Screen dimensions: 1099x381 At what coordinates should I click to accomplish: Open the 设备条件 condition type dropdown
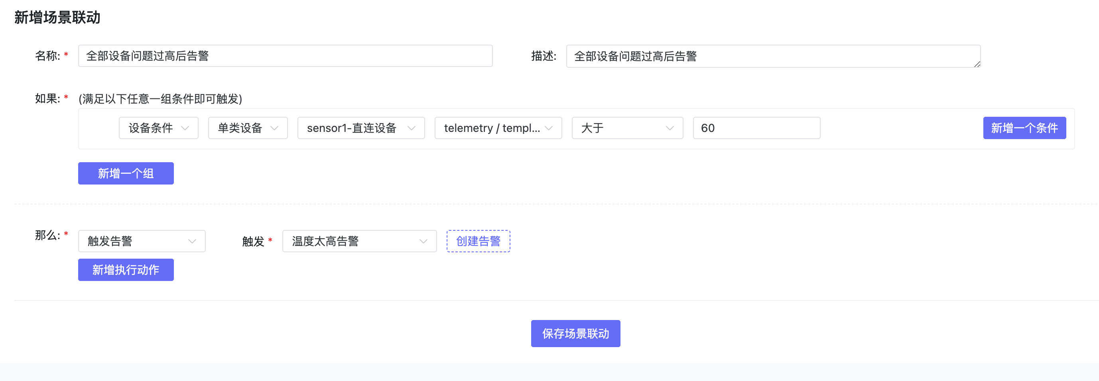coord(158,128)
